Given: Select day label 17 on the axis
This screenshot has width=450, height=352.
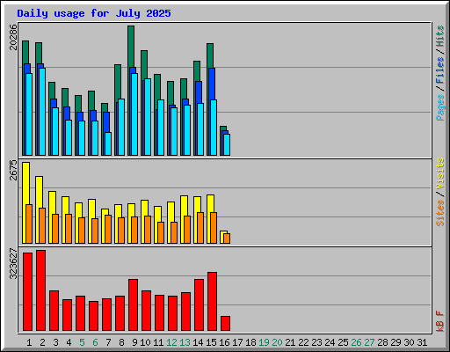Looking at the screenshot, I should point(237,342).
